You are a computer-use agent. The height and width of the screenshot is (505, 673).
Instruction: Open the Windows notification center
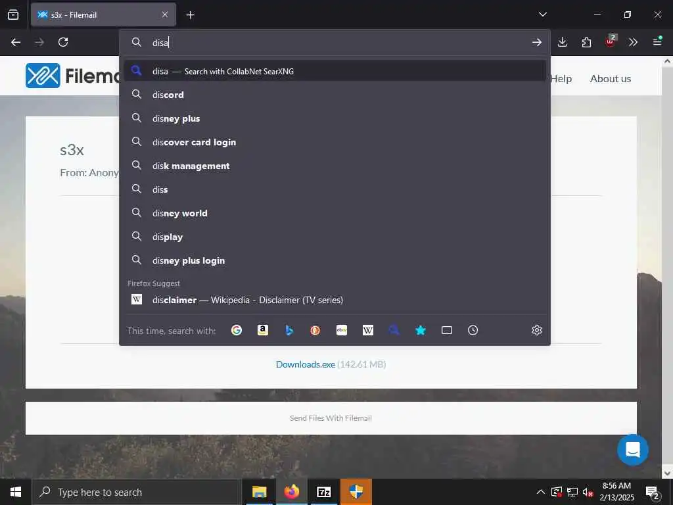click(x=653, y=493)
